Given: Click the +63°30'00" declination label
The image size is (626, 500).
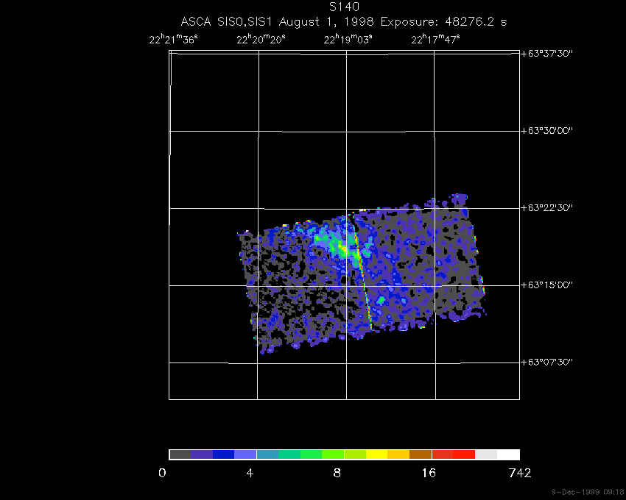Looking at the screenshot, I should pyautogui.click(x=547, y=131).
